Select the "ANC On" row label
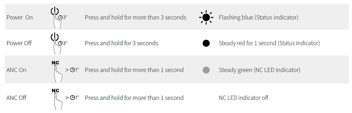The width and height of the screenshot is (352, 113). (x=16, y=70)
